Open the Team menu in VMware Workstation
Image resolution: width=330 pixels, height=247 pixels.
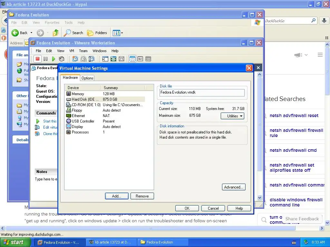83,51
